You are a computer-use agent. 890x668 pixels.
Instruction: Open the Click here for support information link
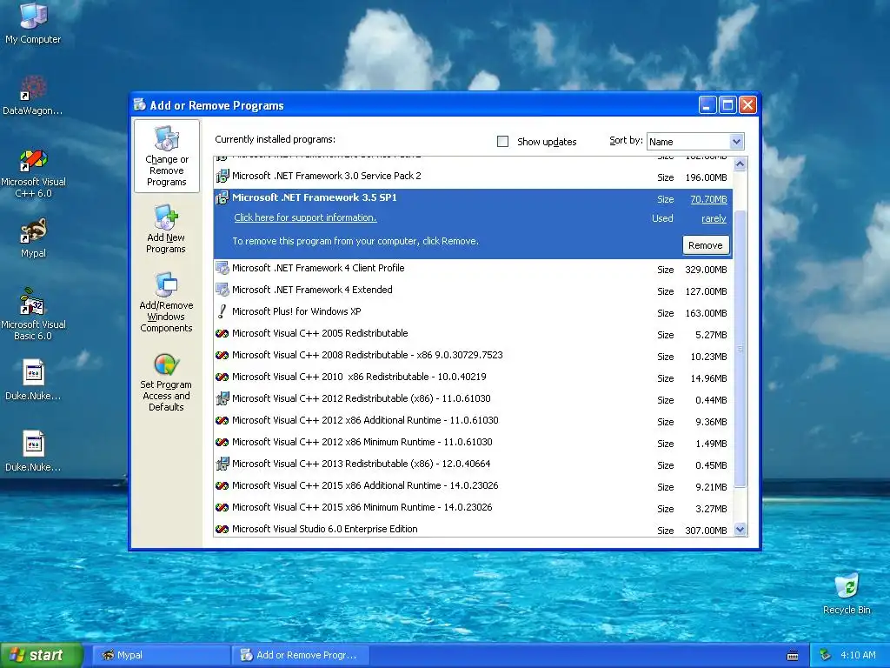click(305, 217)
